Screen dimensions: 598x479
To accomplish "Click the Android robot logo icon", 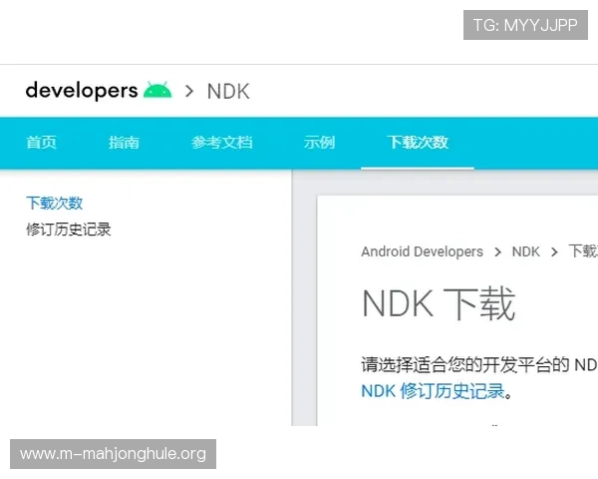I will (x=157, y=90).
